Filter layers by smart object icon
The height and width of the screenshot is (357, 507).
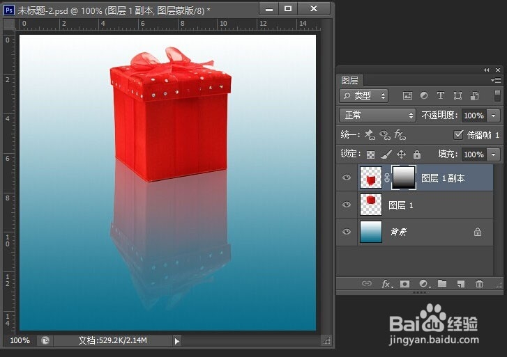tap(474, 95)
